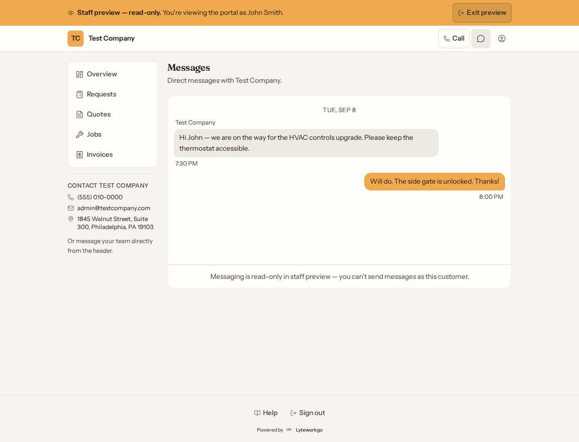Click the 1845 Walnut Street address text
The image size is (579, 442).
[x=115, y=223]
